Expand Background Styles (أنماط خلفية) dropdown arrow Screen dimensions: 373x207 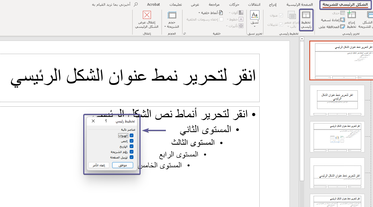[x=199, y=13]
